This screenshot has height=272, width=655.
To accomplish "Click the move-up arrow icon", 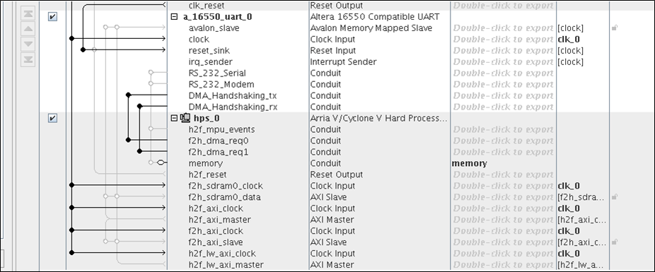I will coord(28,29).
